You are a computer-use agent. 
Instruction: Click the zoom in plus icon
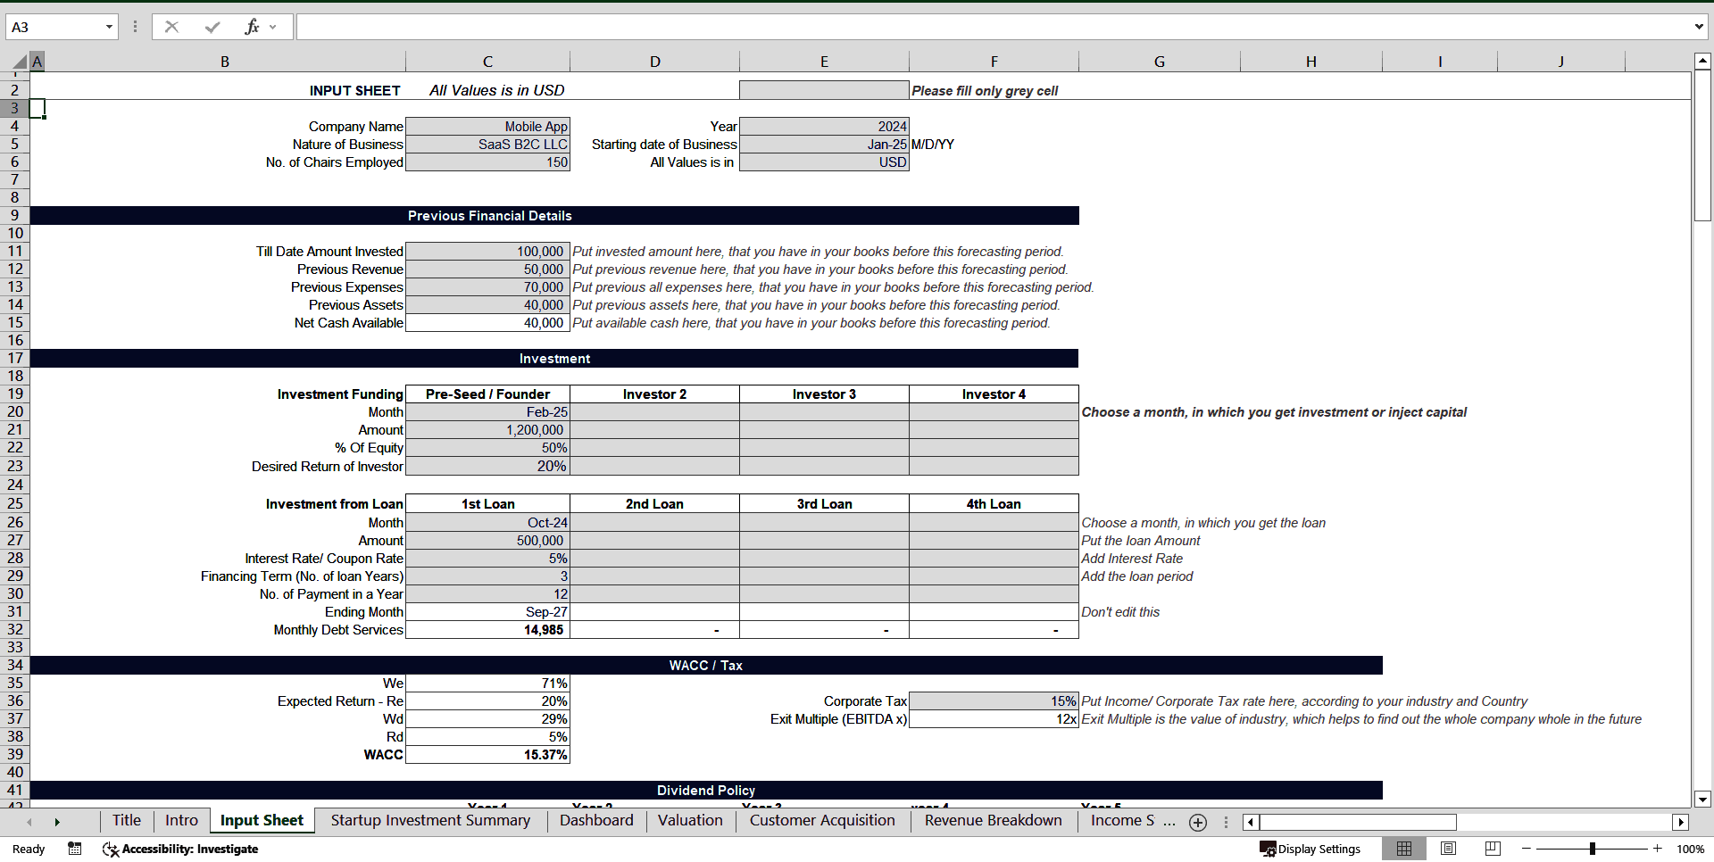pyautogui.click(x=1658, y=849)
